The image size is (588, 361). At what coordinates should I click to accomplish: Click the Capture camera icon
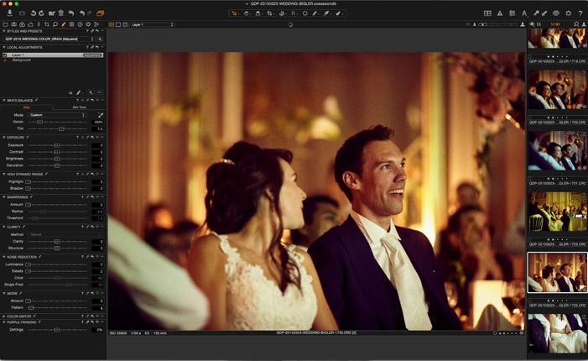22,13
